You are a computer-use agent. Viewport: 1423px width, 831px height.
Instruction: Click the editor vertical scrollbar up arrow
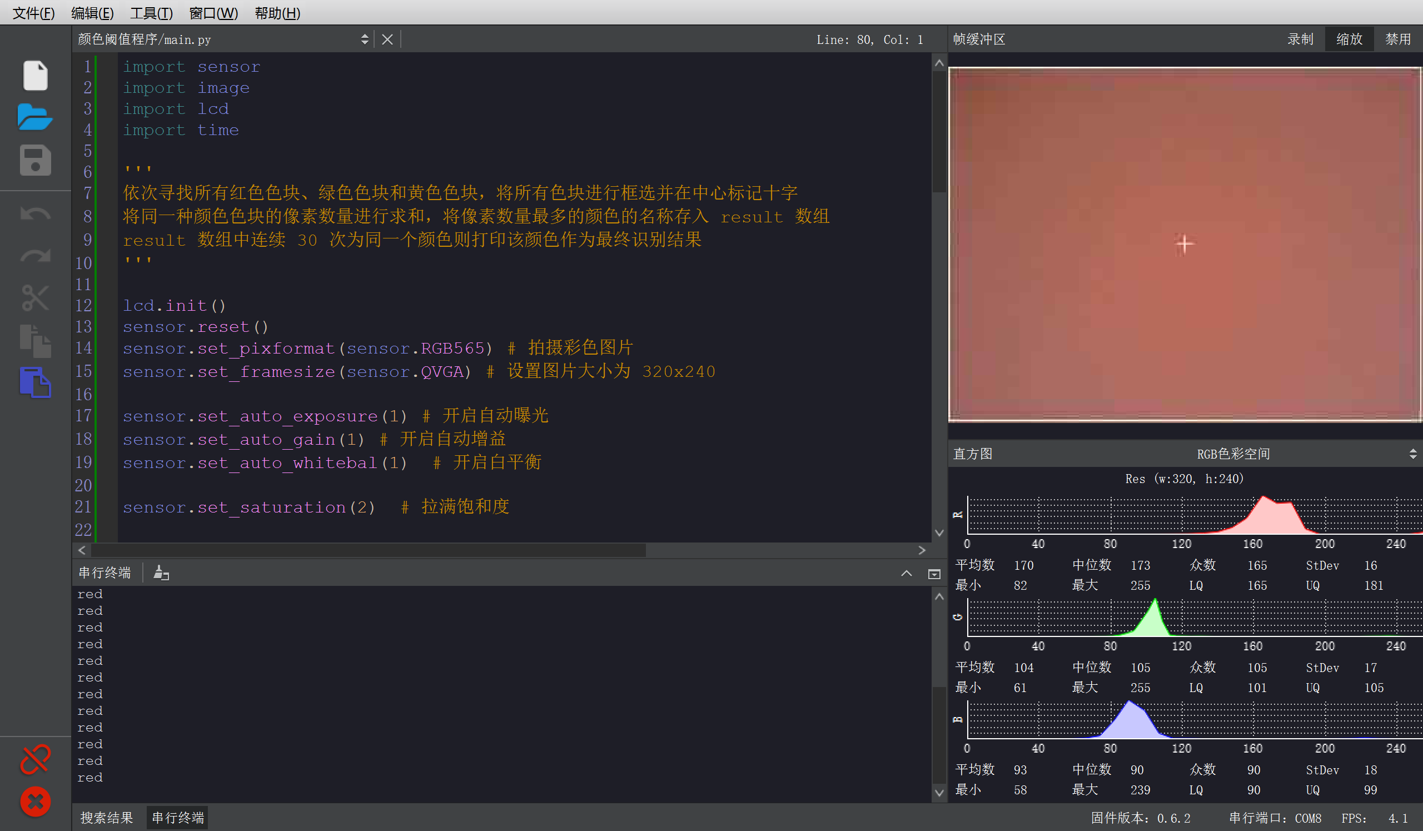(938, 63)
